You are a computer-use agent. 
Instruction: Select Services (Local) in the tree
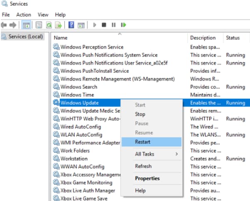point(22,36)
